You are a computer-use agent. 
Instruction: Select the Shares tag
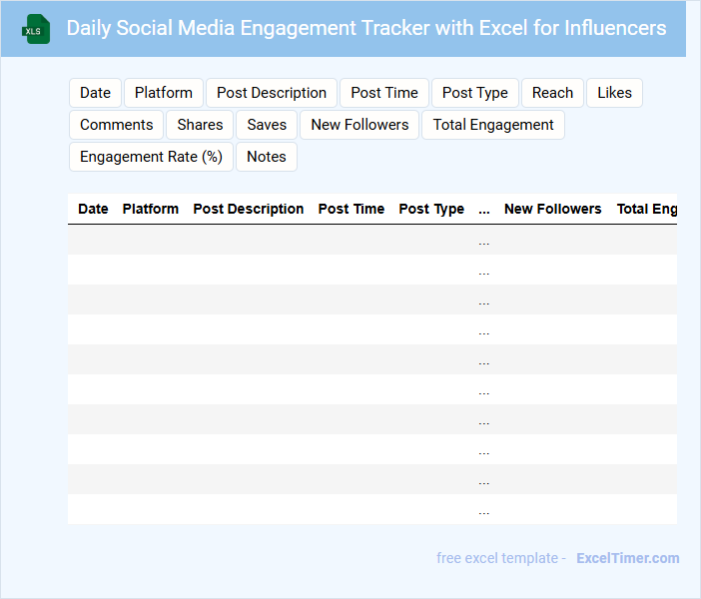201,125
